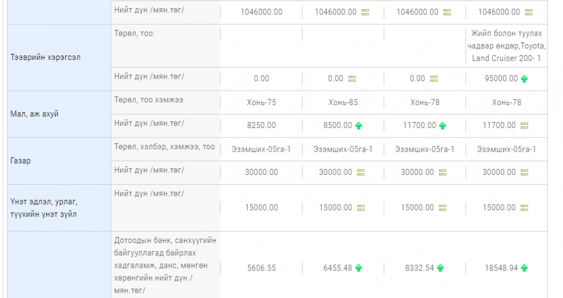Click the Төрөл, хэлбэр, хэмжээ, тоо label
This screenshot has height=298, width=563.
coord(164,147)
